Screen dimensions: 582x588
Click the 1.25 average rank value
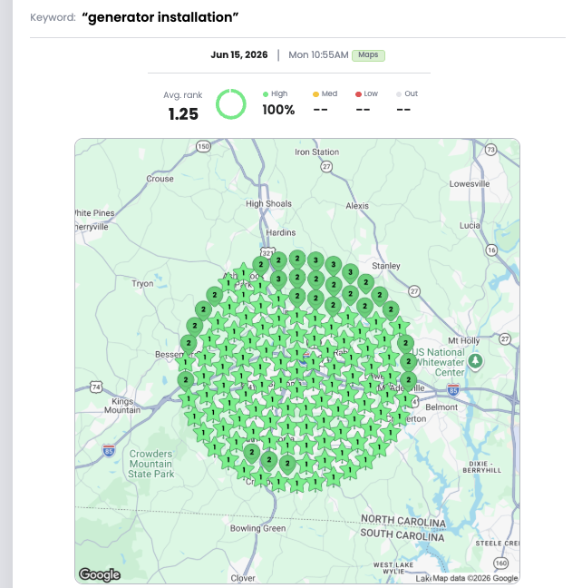point(183,114)
